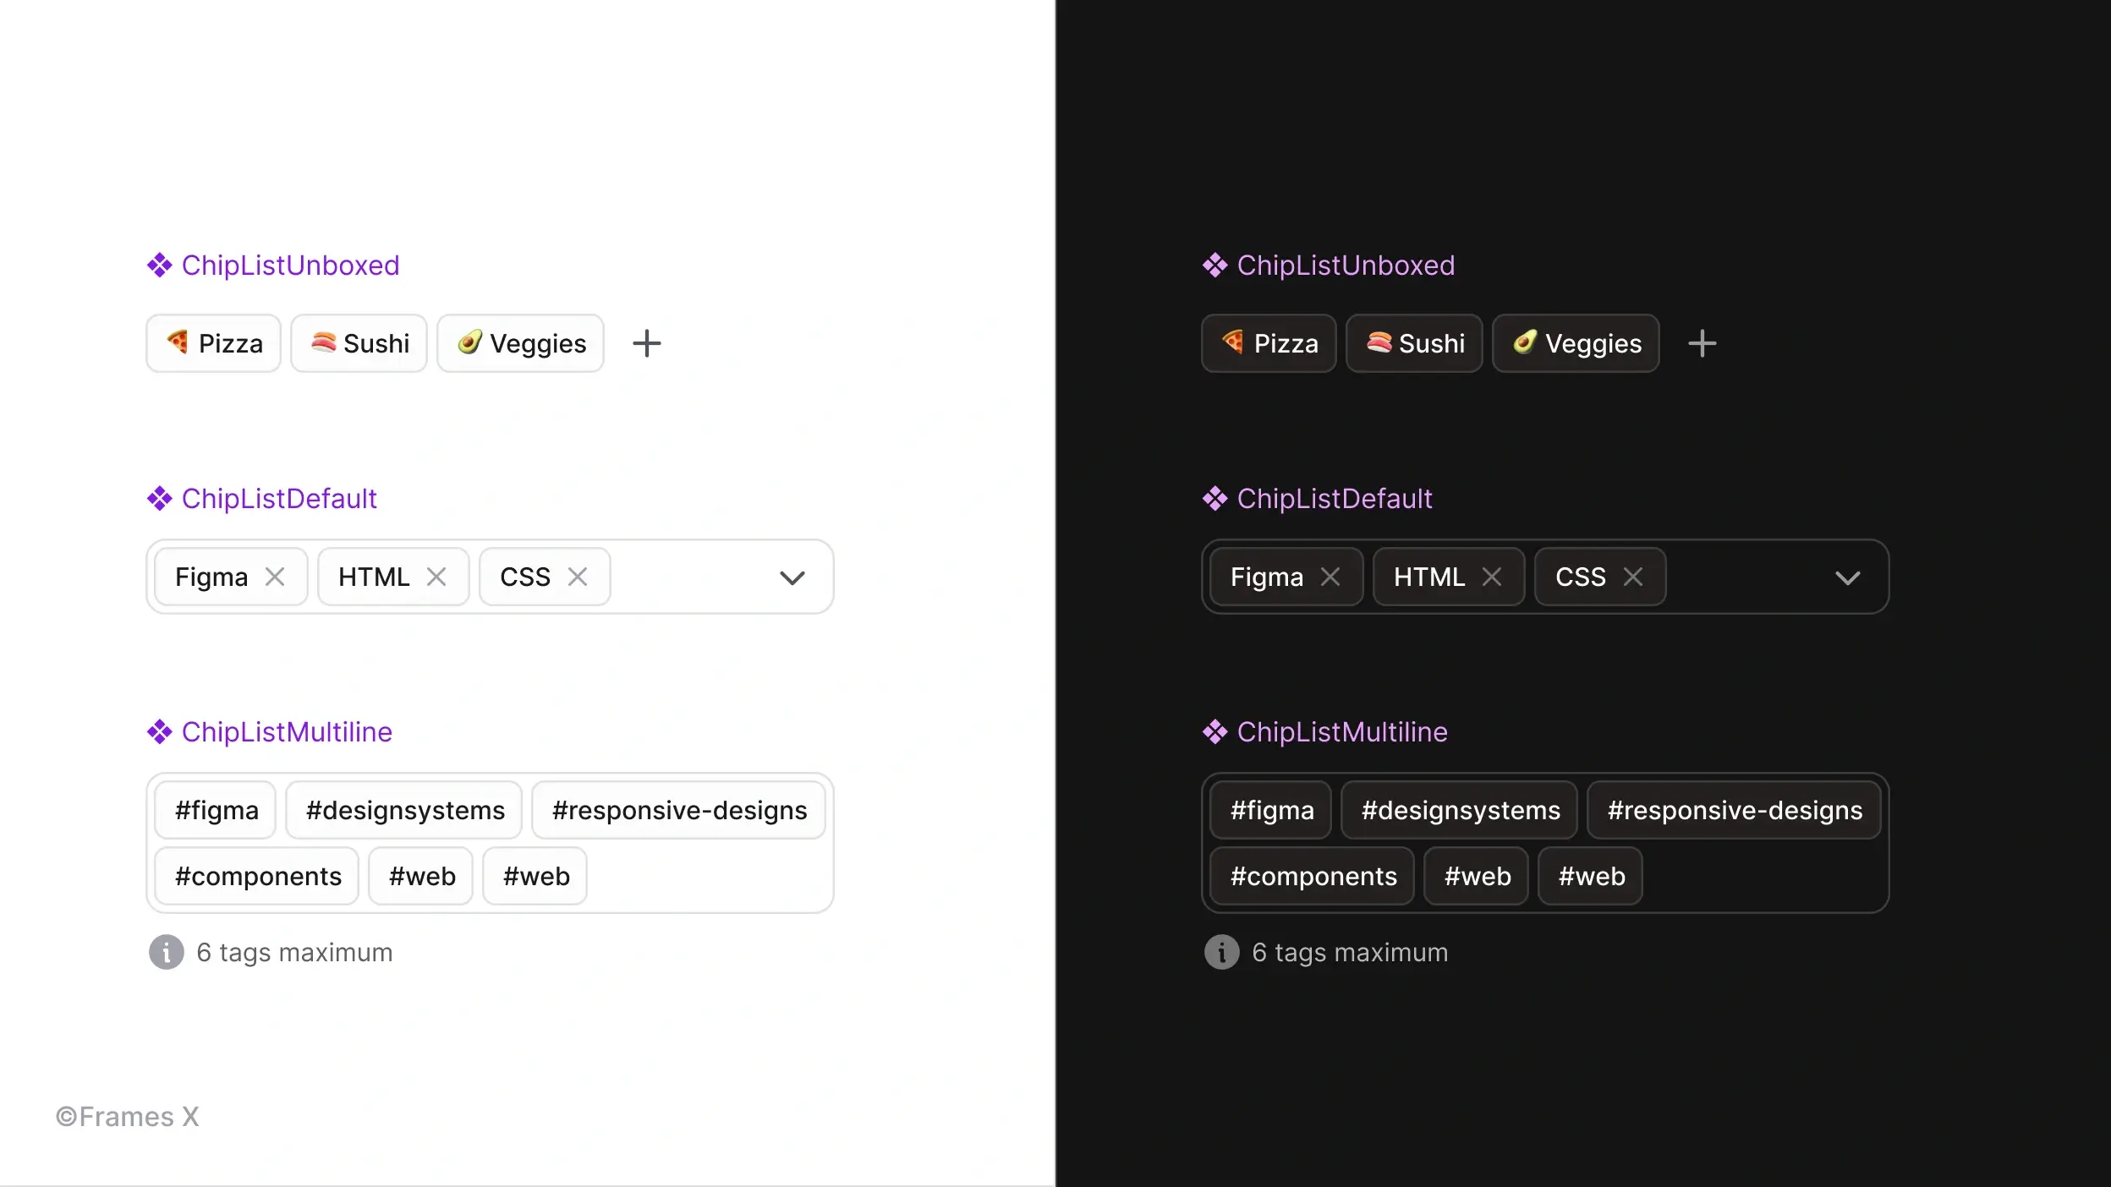Click the light ChipListDefault component icon
This screenshot has width=2111, height=1187.
pos(160,499)
